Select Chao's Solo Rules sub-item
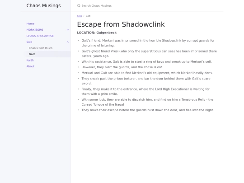The height and width of the screenshot is (183, 244). [x=41, y=48]
